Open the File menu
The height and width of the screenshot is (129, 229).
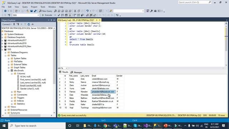click(x=3, y=7)
